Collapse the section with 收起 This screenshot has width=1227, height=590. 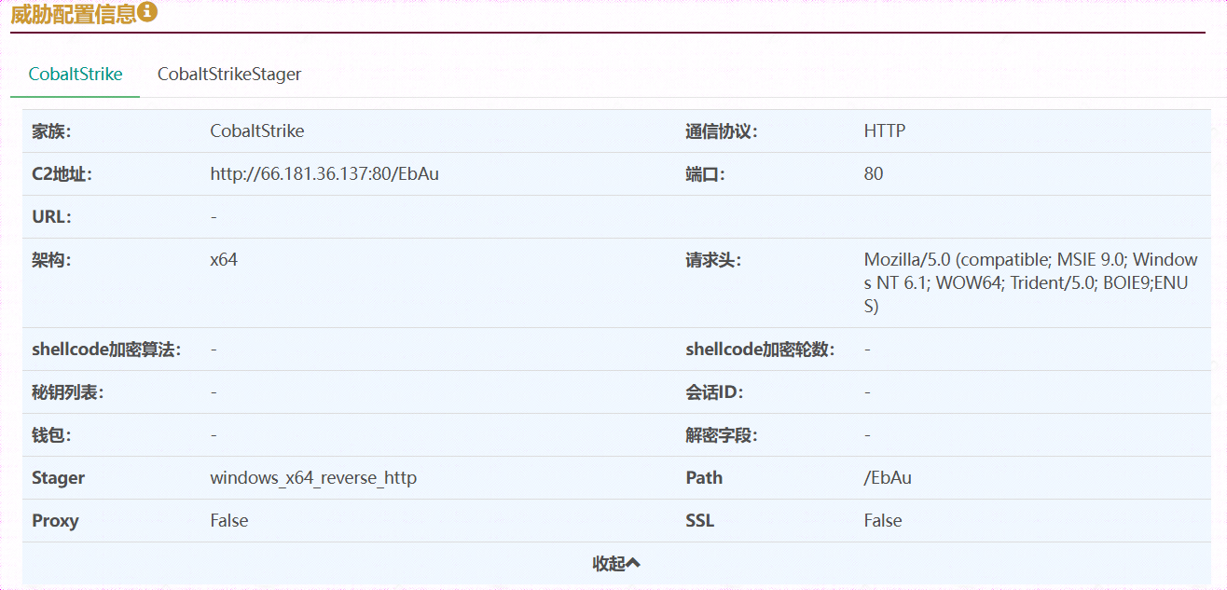click(x=616, y=563)
